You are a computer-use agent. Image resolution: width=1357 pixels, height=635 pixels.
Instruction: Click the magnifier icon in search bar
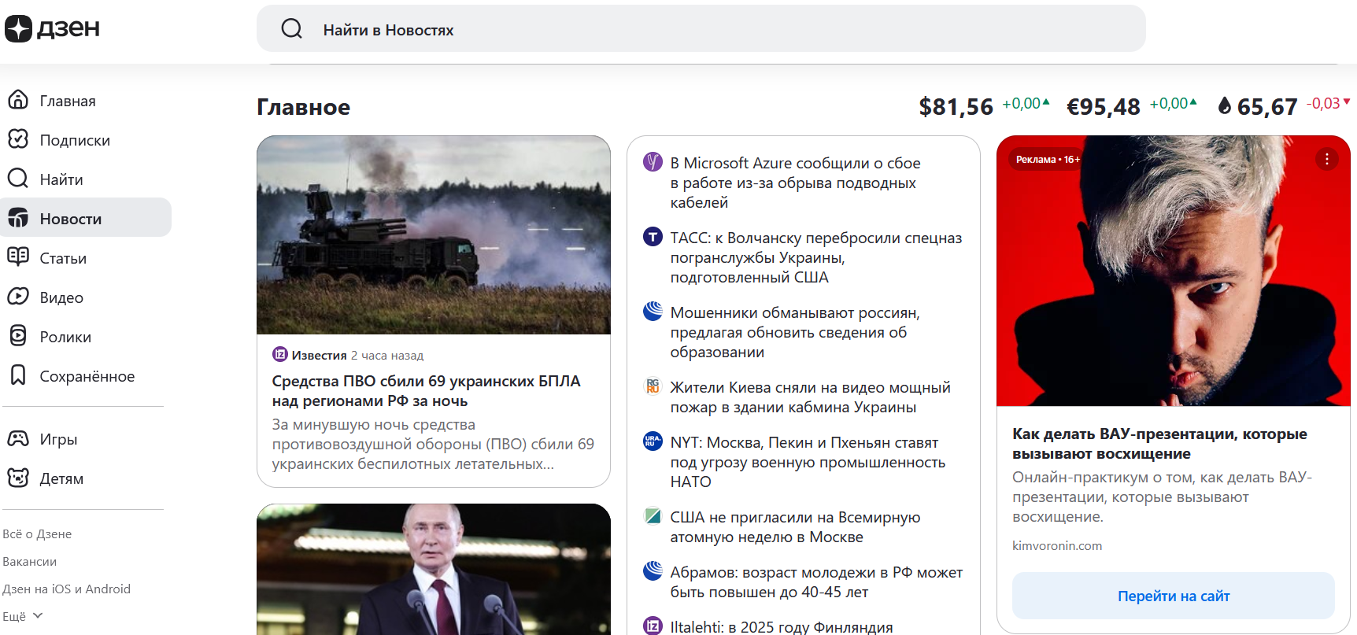(292, 29)
